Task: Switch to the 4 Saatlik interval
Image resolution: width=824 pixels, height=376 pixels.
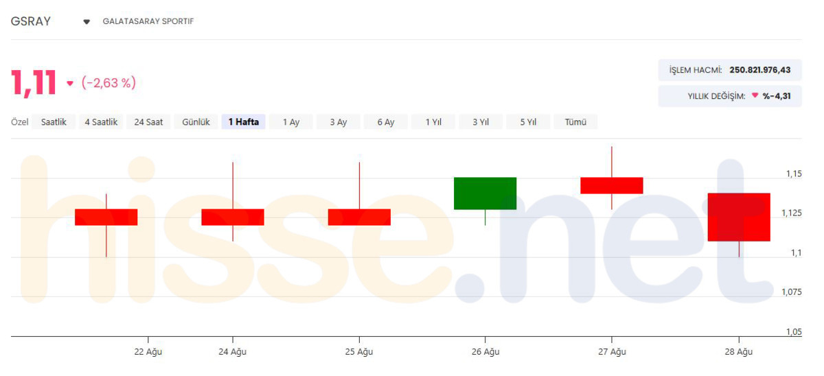Action: coord(101,122)
